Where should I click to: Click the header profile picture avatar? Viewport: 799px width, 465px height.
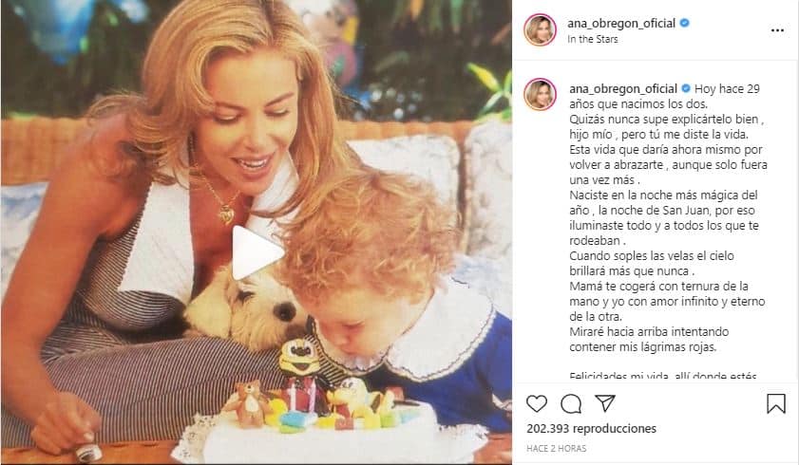pyautogui.click(x=540, y=30)
